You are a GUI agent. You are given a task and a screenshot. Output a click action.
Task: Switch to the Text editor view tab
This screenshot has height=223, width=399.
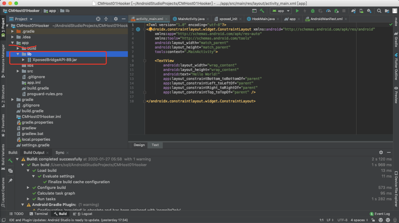[x=155, y=145]
